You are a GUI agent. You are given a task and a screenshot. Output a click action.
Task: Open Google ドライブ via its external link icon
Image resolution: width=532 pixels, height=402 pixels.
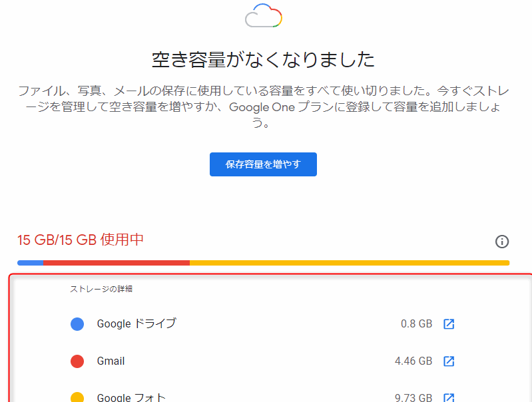coord(449,324)
